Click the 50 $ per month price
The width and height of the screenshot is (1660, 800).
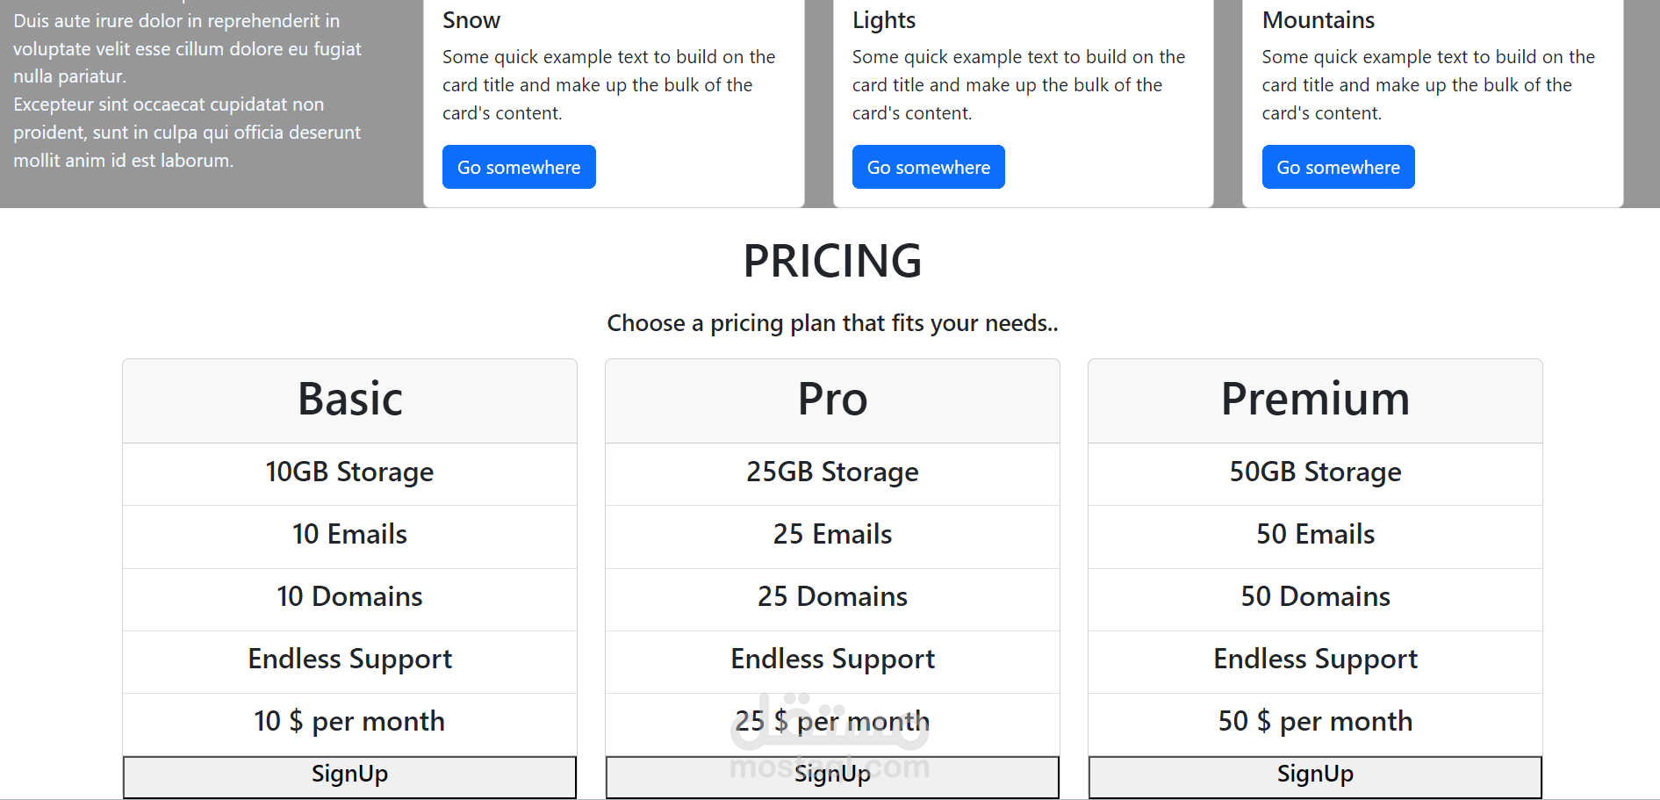click(x=1315, y=722)
